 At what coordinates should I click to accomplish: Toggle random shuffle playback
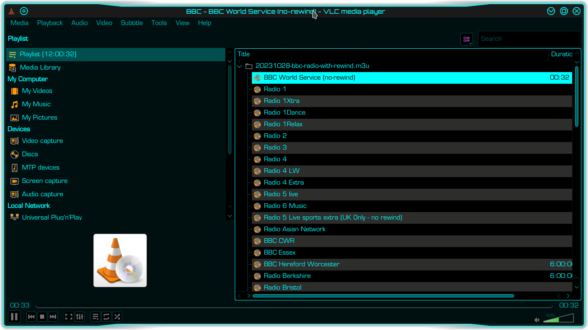[x=117, y=317]
